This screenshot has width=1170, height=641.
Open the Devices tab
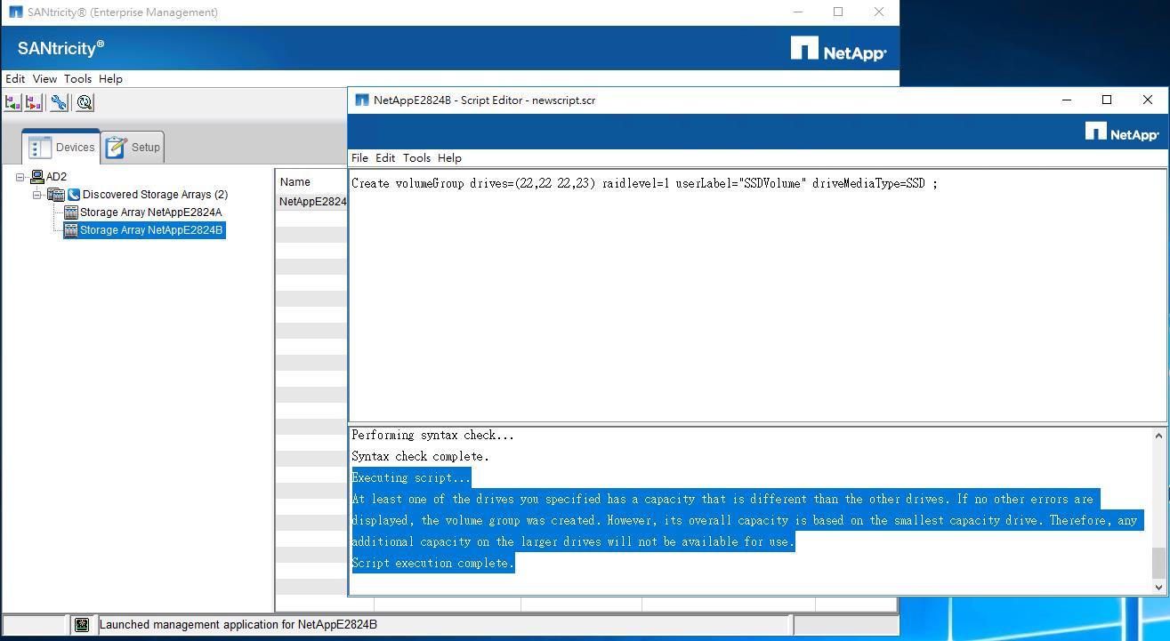click(62, 148)
